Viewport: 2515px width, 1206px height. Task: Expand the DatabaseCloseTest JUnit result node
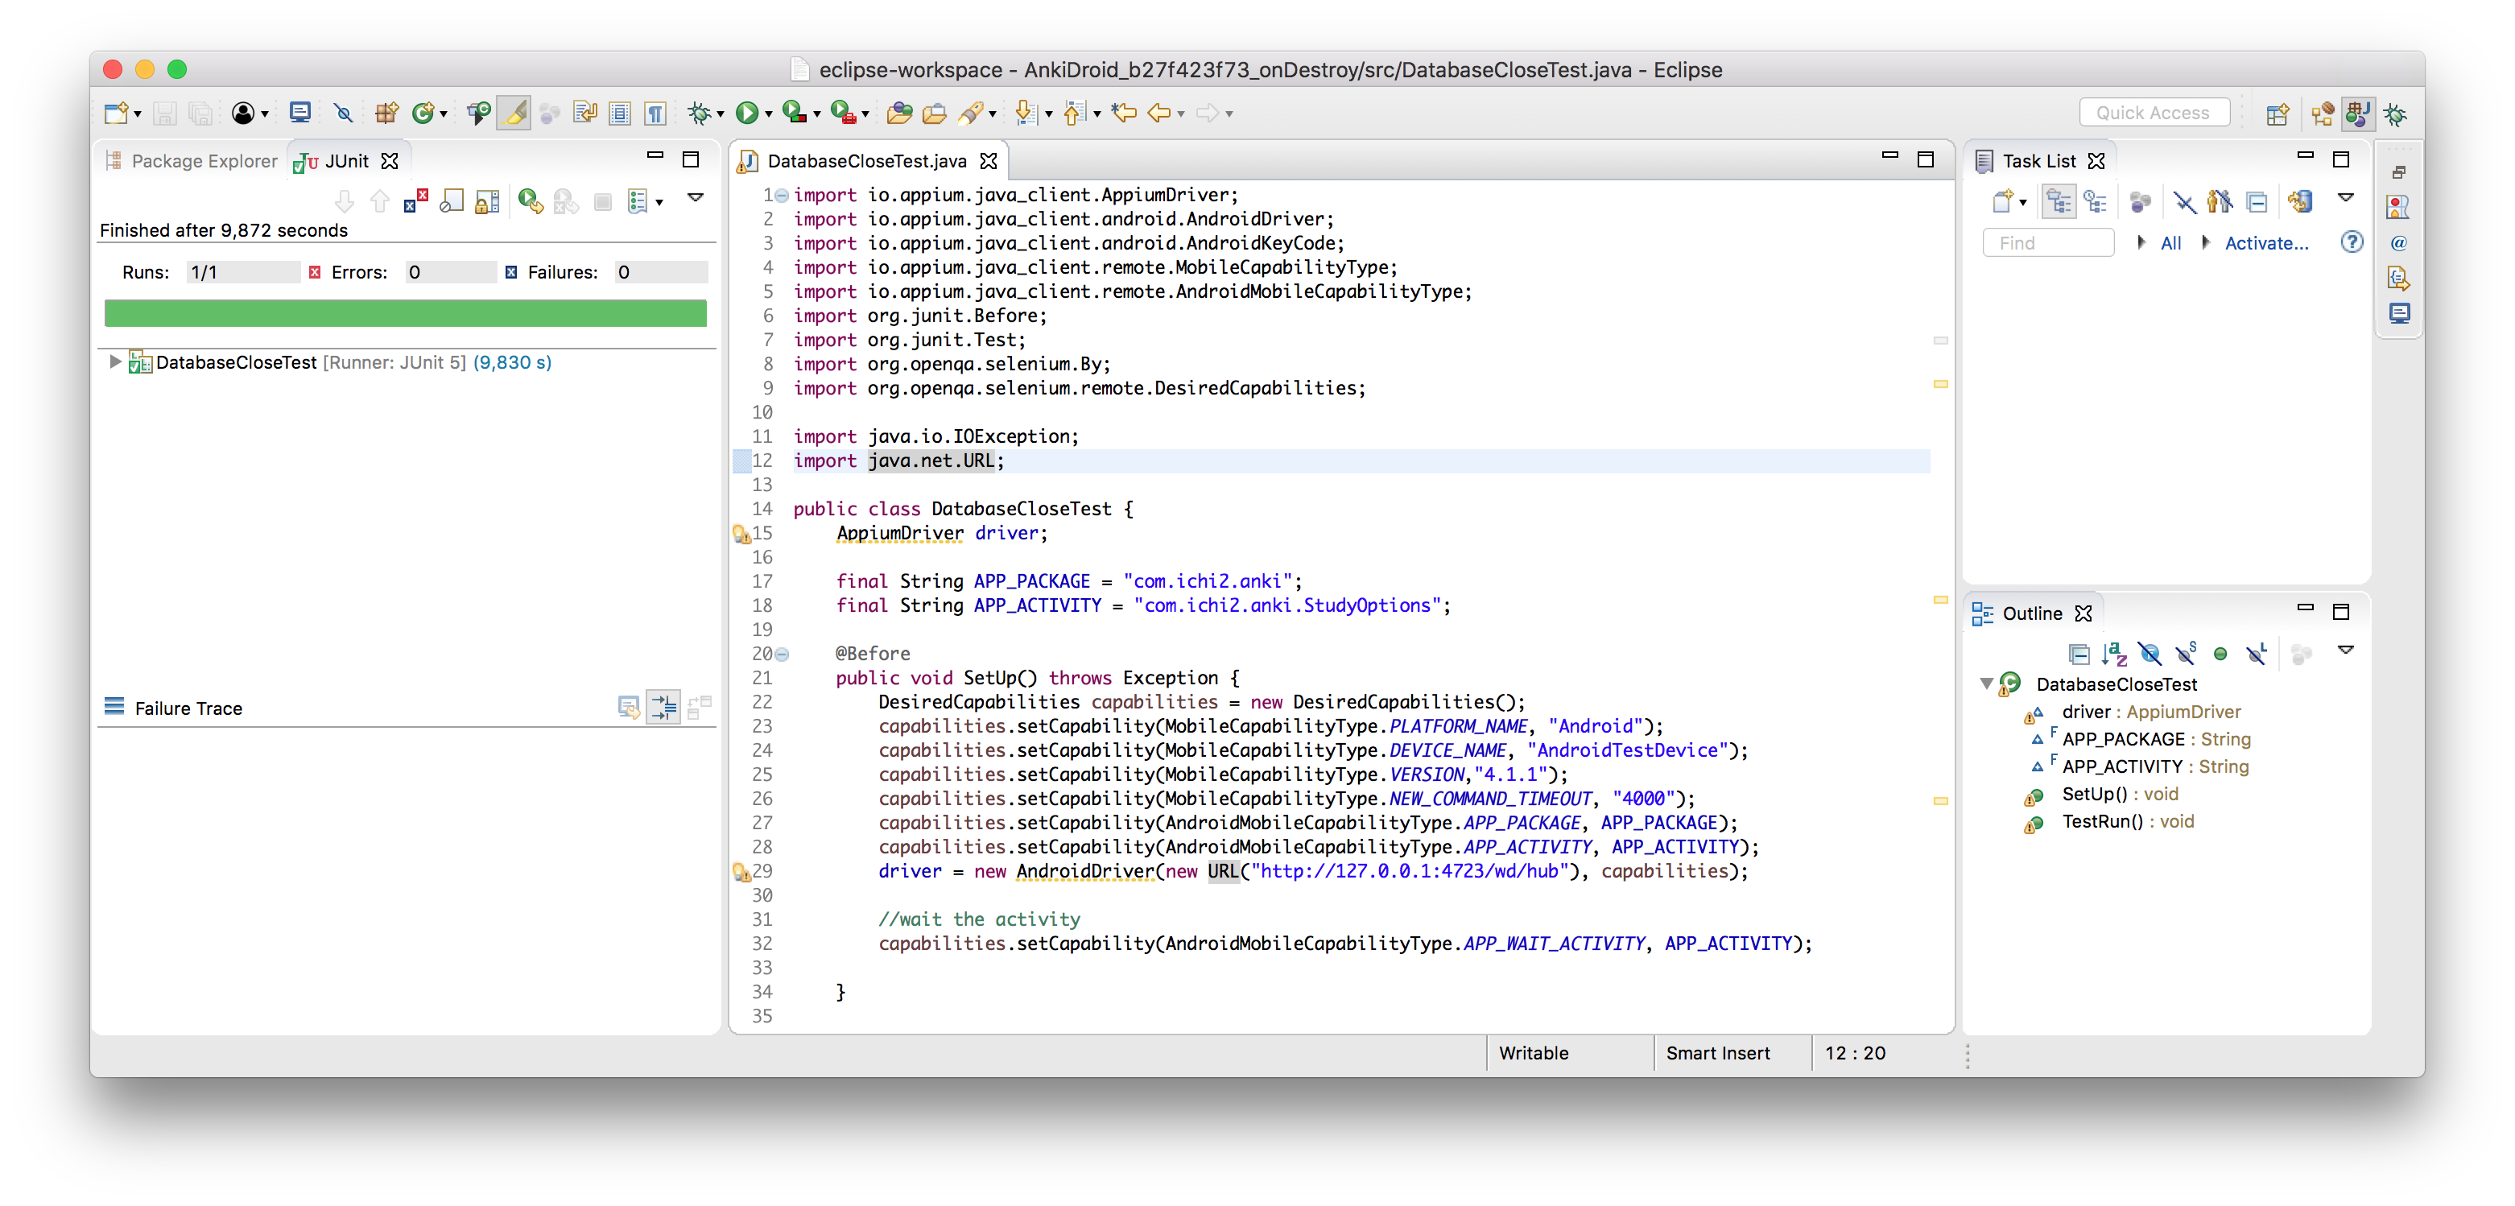[115, 362]
